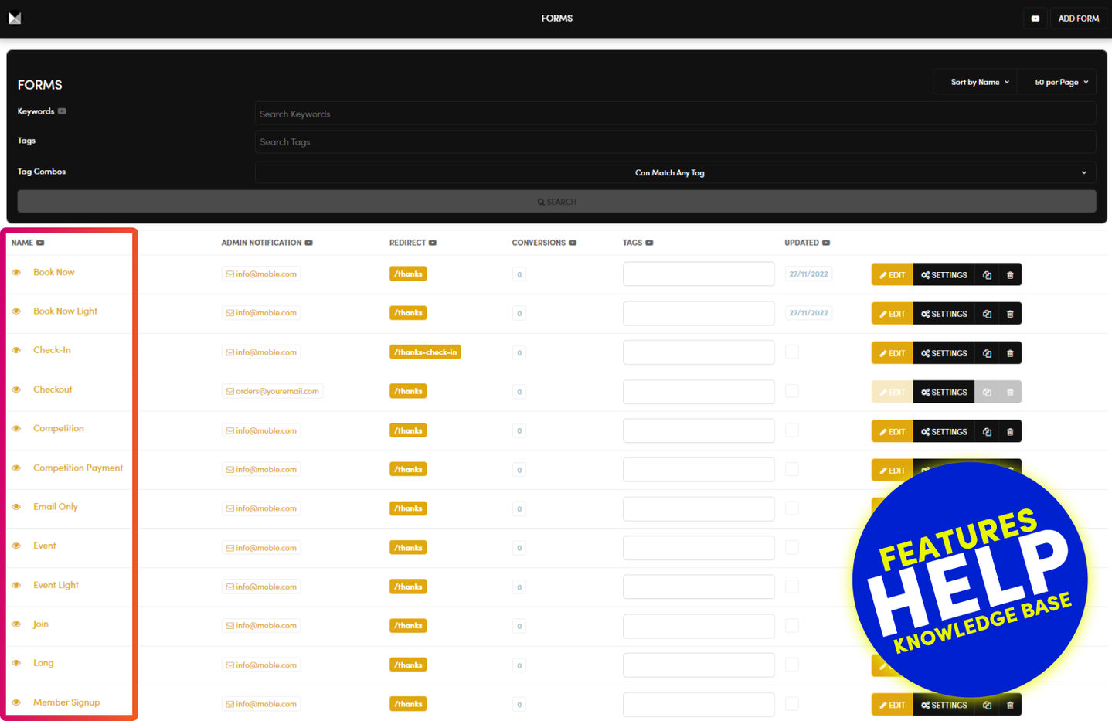Open the Competition Payment form link

coord(78,468)
